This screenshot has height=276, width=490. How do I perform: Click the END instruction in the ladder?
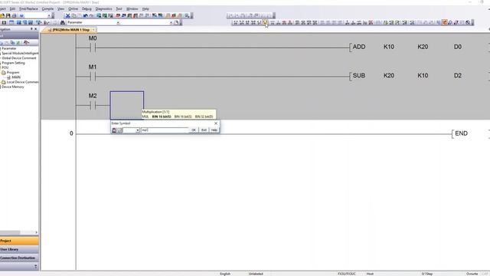(461, 133)
